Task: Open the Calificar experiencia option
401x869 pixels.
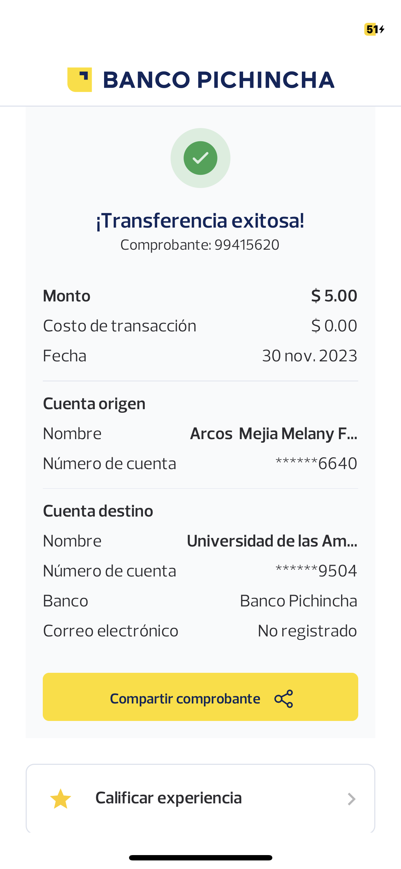Action: (169, 798)
